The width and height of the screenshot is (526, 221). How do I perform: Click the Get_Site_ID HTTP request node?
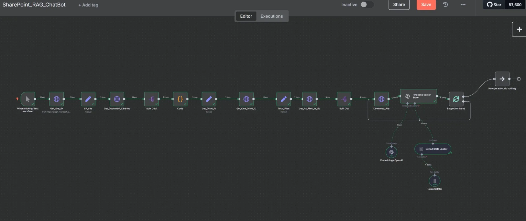[x=57, y=99]
